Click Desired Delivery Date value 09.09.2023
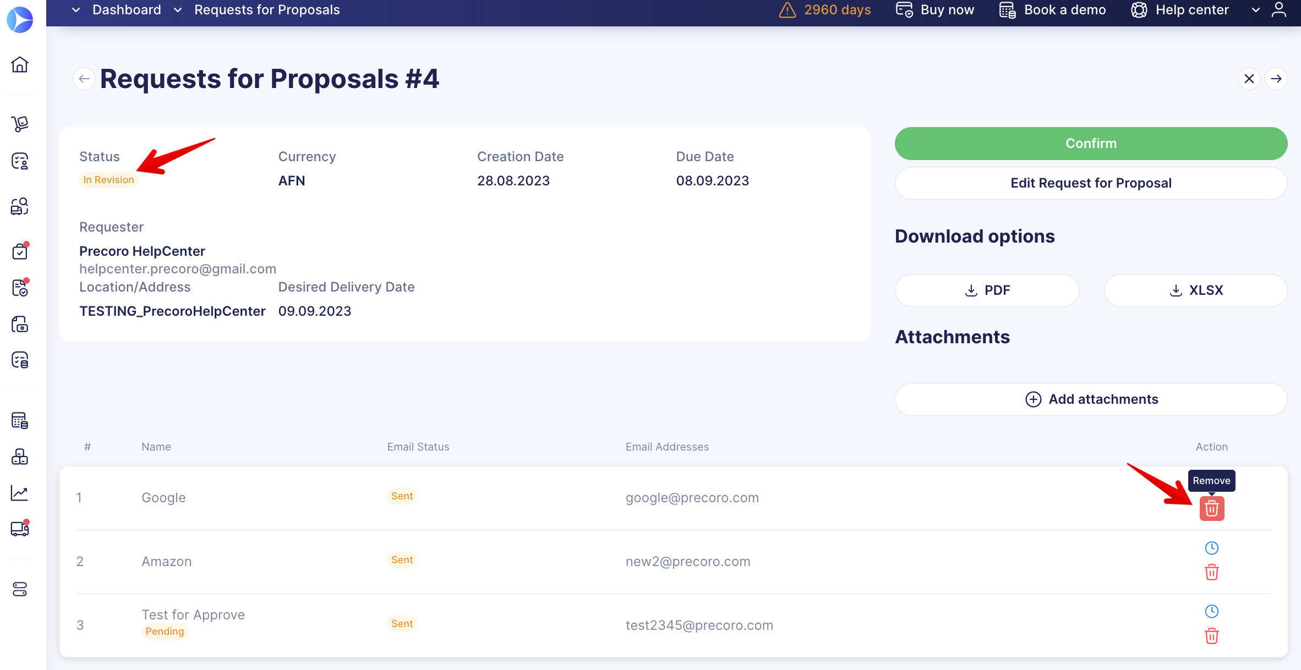The height and width of the screenshot is (670, 1301). [x=315, y=311]
